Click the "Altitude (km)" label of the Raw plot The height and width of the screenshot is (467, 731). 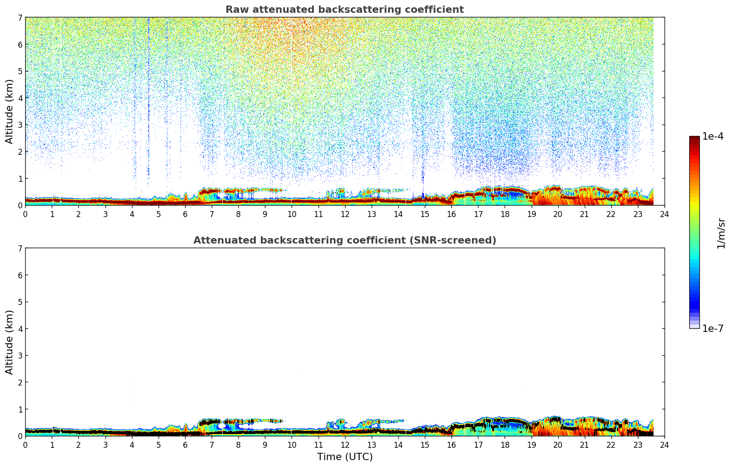coord(10,111)
